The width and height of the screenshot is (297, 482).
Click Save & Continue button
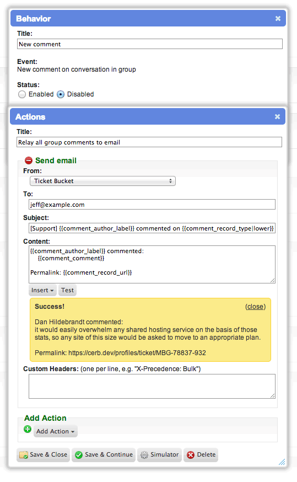[104, 454]
